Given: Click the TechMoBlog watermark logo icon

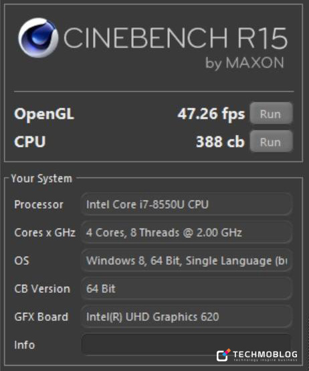Looking at the screenshot, I should point(223,355).
